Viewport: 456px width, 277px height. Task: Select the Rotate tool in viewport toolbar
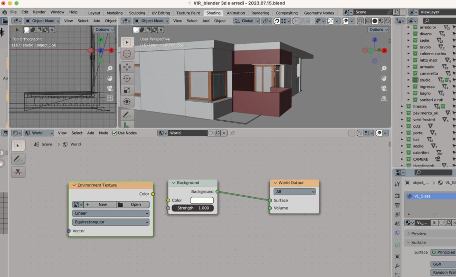tap(127, 78)
